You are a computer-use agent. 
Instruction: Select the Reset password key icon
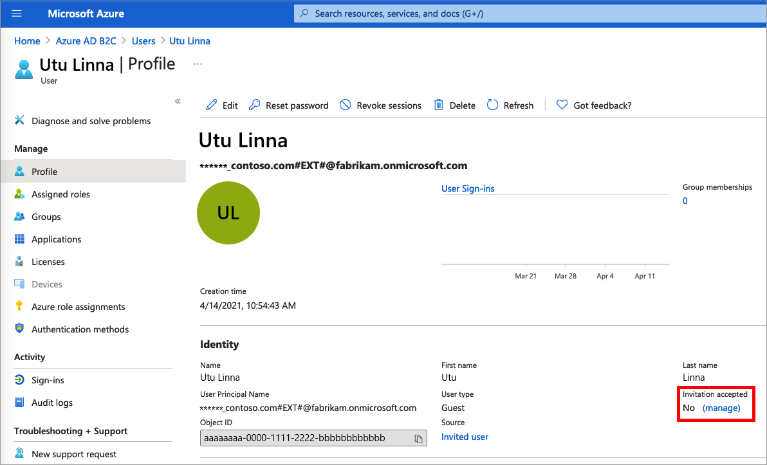255,105
